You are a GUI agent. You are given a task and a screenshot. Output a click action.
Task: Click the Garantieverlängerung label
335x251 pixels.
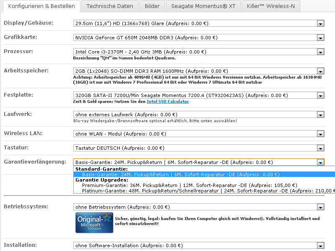(x=35, y=162)
